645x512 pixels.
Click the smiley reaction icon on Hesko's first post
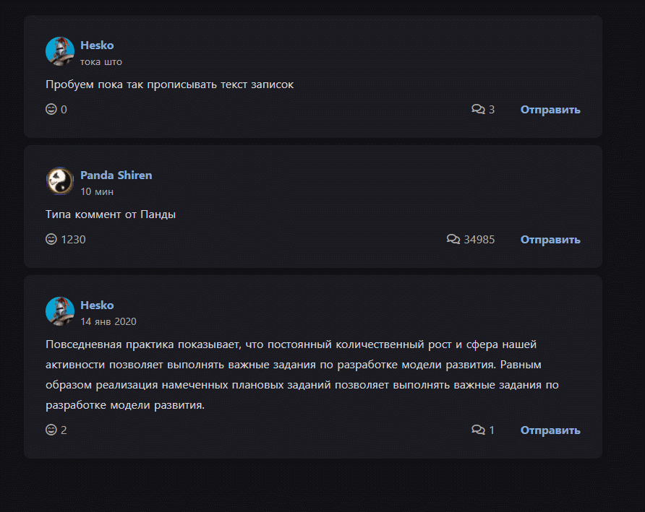(51, 109)
